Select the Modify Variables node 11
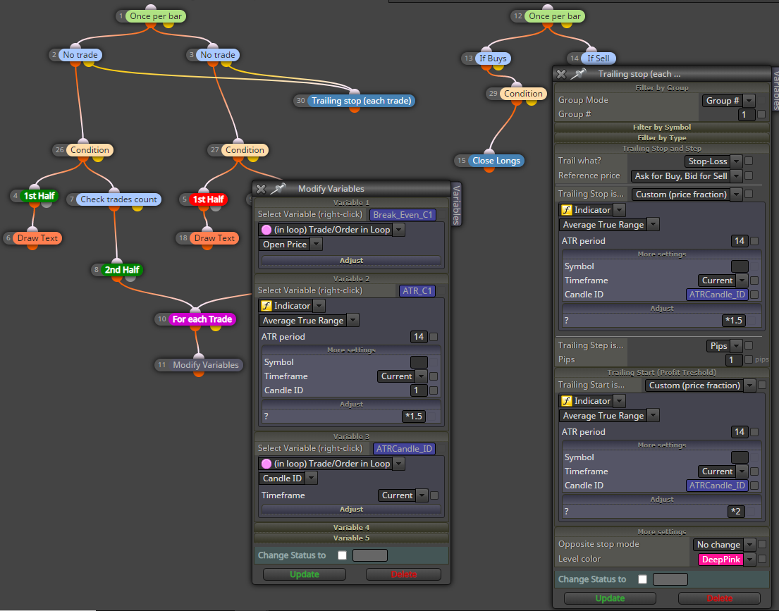This screenshot has height=611, width=779. [206, 365]
